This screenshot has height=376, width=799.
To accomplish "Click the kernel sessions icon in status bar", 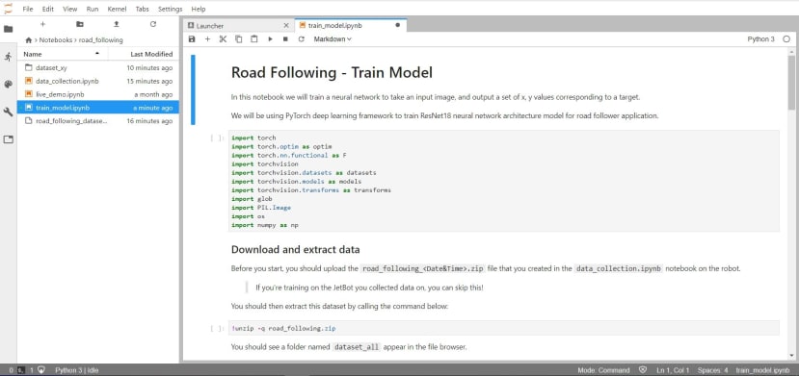I will point(41,370).
